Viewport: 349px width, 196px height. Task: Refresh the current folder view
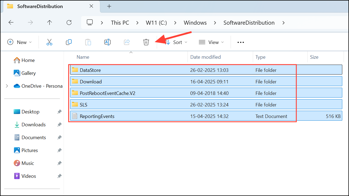[69, 23]
